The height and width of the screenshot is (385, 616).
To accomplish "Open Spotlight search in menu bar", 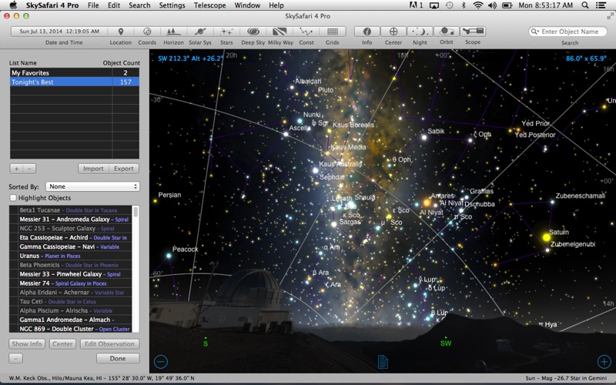I will tap(585, 5).
